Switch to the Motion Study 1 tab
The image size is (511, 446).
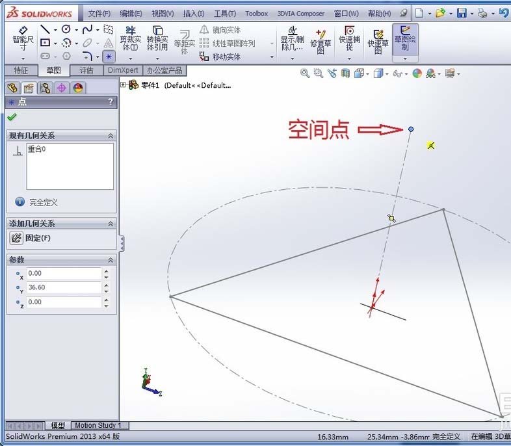pos(98,426)
